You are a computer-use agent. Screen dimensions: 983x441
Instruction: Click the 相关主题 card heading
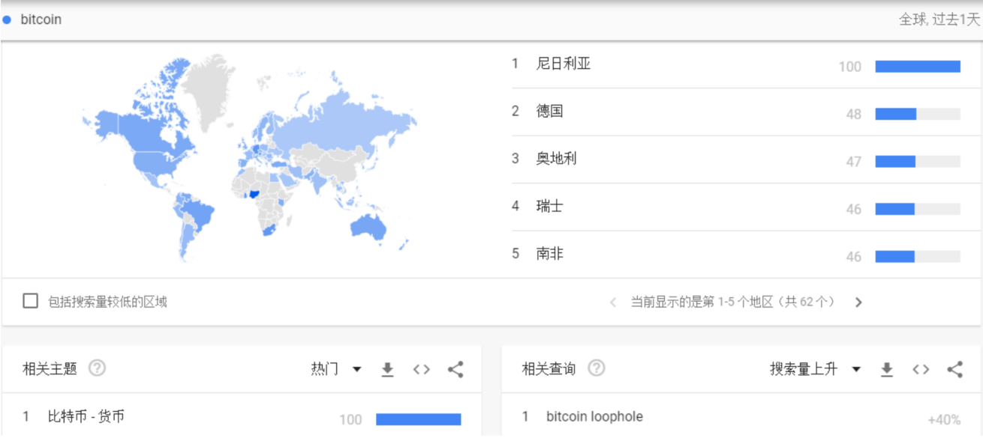click(50, 368)
